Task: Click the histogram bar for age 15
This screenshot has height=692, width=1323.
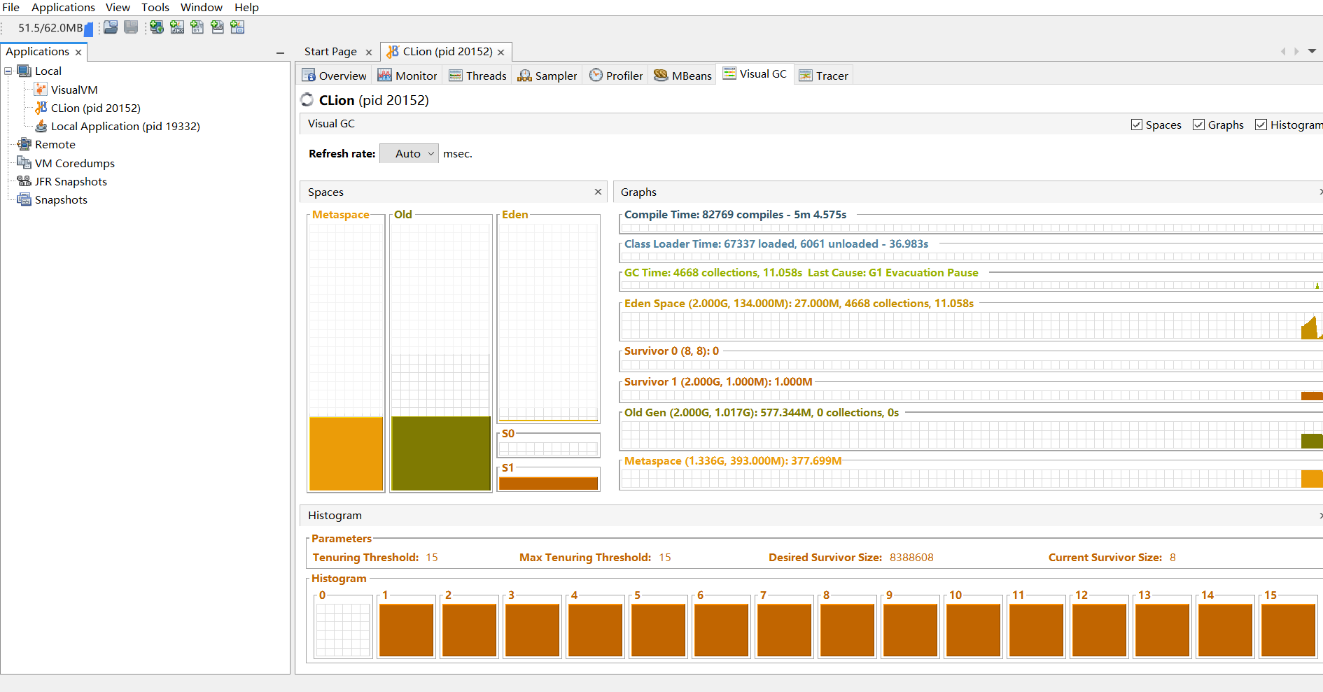Action: [x=1288, y=630]
